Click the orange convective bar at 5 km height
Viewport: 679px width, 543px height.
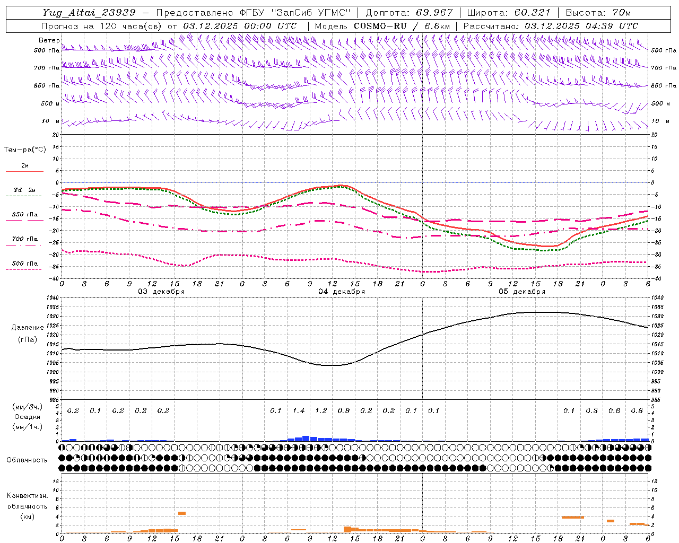coord(182,513)
